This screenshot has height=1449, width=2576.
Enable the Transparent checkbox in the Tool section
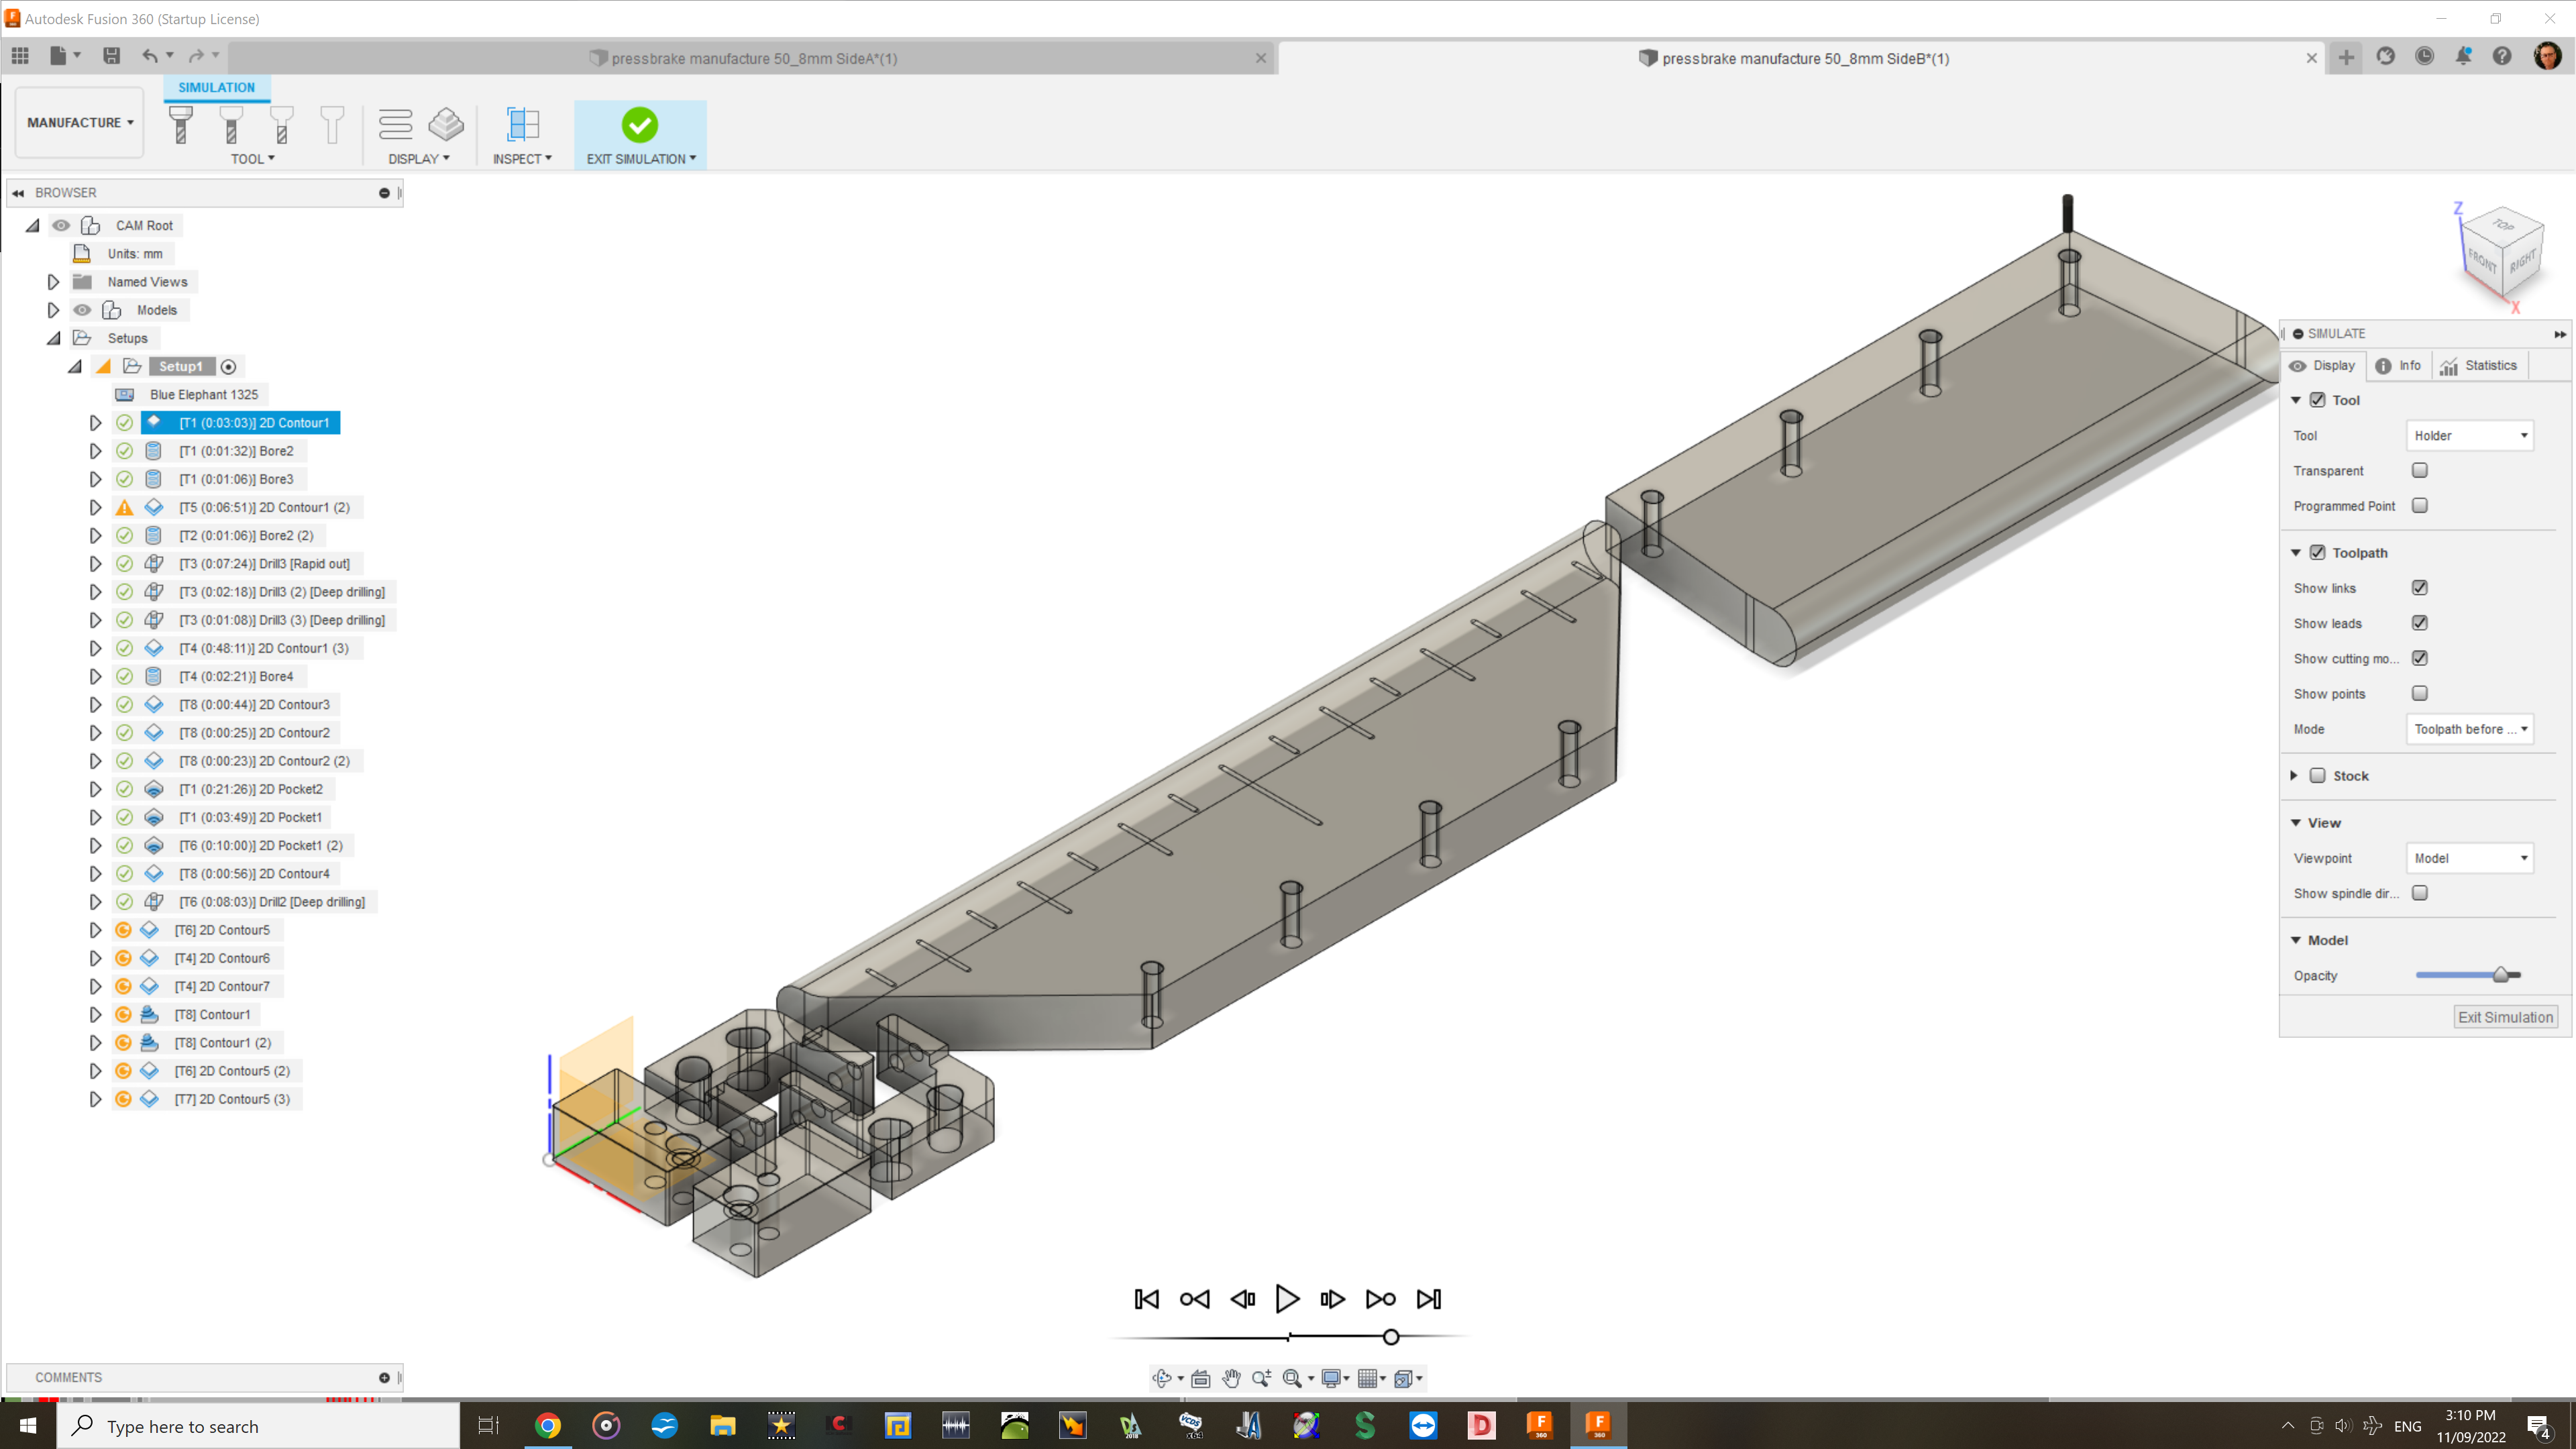[2419, 470]
